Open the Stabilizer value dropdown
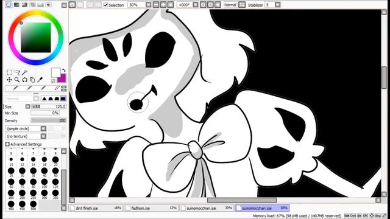 [x=278, y=5]
